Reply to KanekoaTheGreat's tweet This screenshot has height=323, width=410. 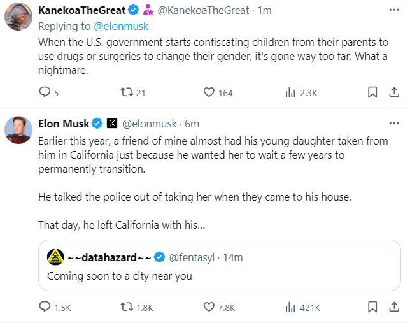click(x=45, y=92)
